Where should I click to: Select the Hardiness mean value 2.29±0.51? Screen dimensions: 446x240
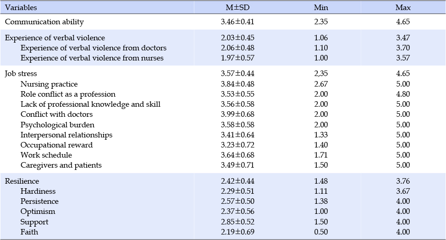click(237, 191)
